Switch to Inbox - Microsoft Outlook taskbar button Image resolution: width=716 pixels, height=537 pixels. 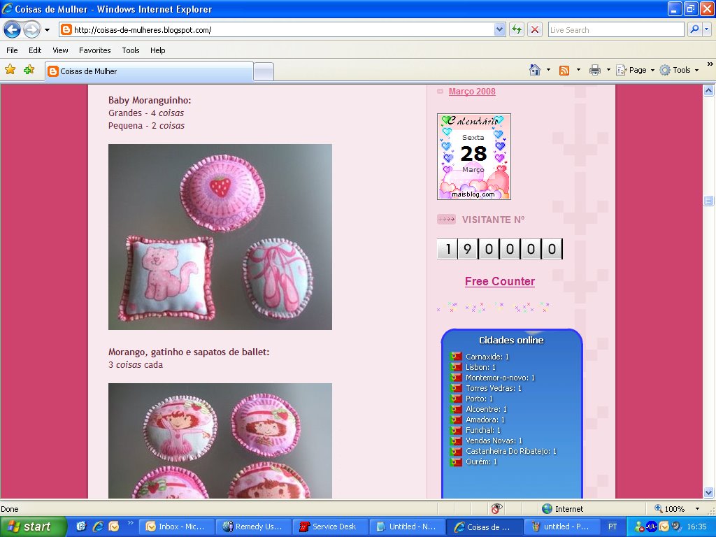(x=176, y=527)
